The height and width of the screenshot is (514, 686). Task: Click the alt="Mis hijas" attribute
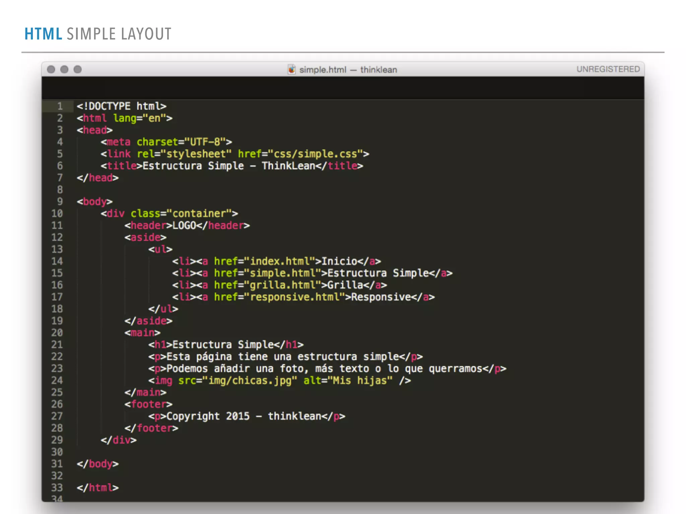click(x=348, y=380)
